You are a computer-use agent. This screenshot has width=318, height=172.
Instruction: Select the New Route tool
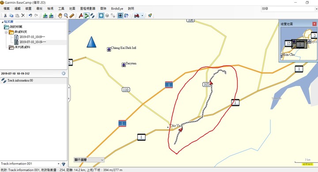[87, 15]
